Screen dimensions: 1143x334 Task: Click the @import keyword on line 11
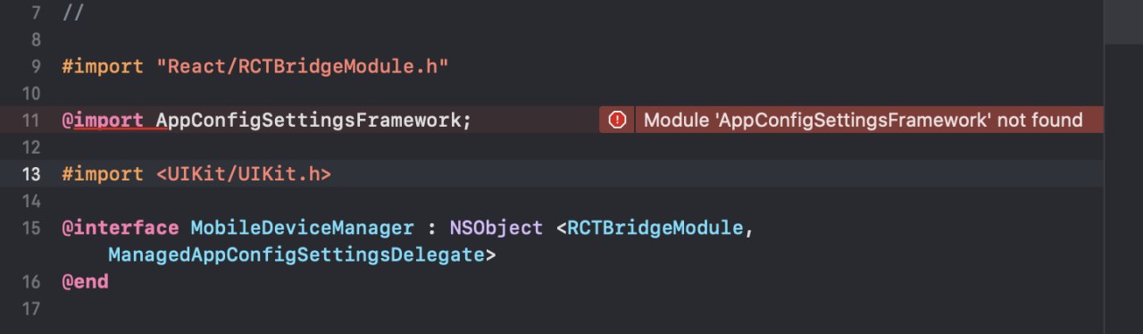(104, 120)
